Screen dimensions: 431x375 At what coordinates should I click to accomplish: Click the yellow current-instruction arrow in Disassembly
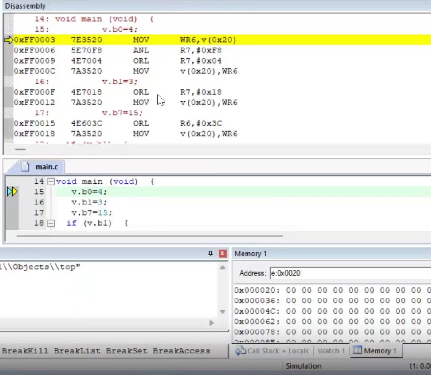pos(8,40)
